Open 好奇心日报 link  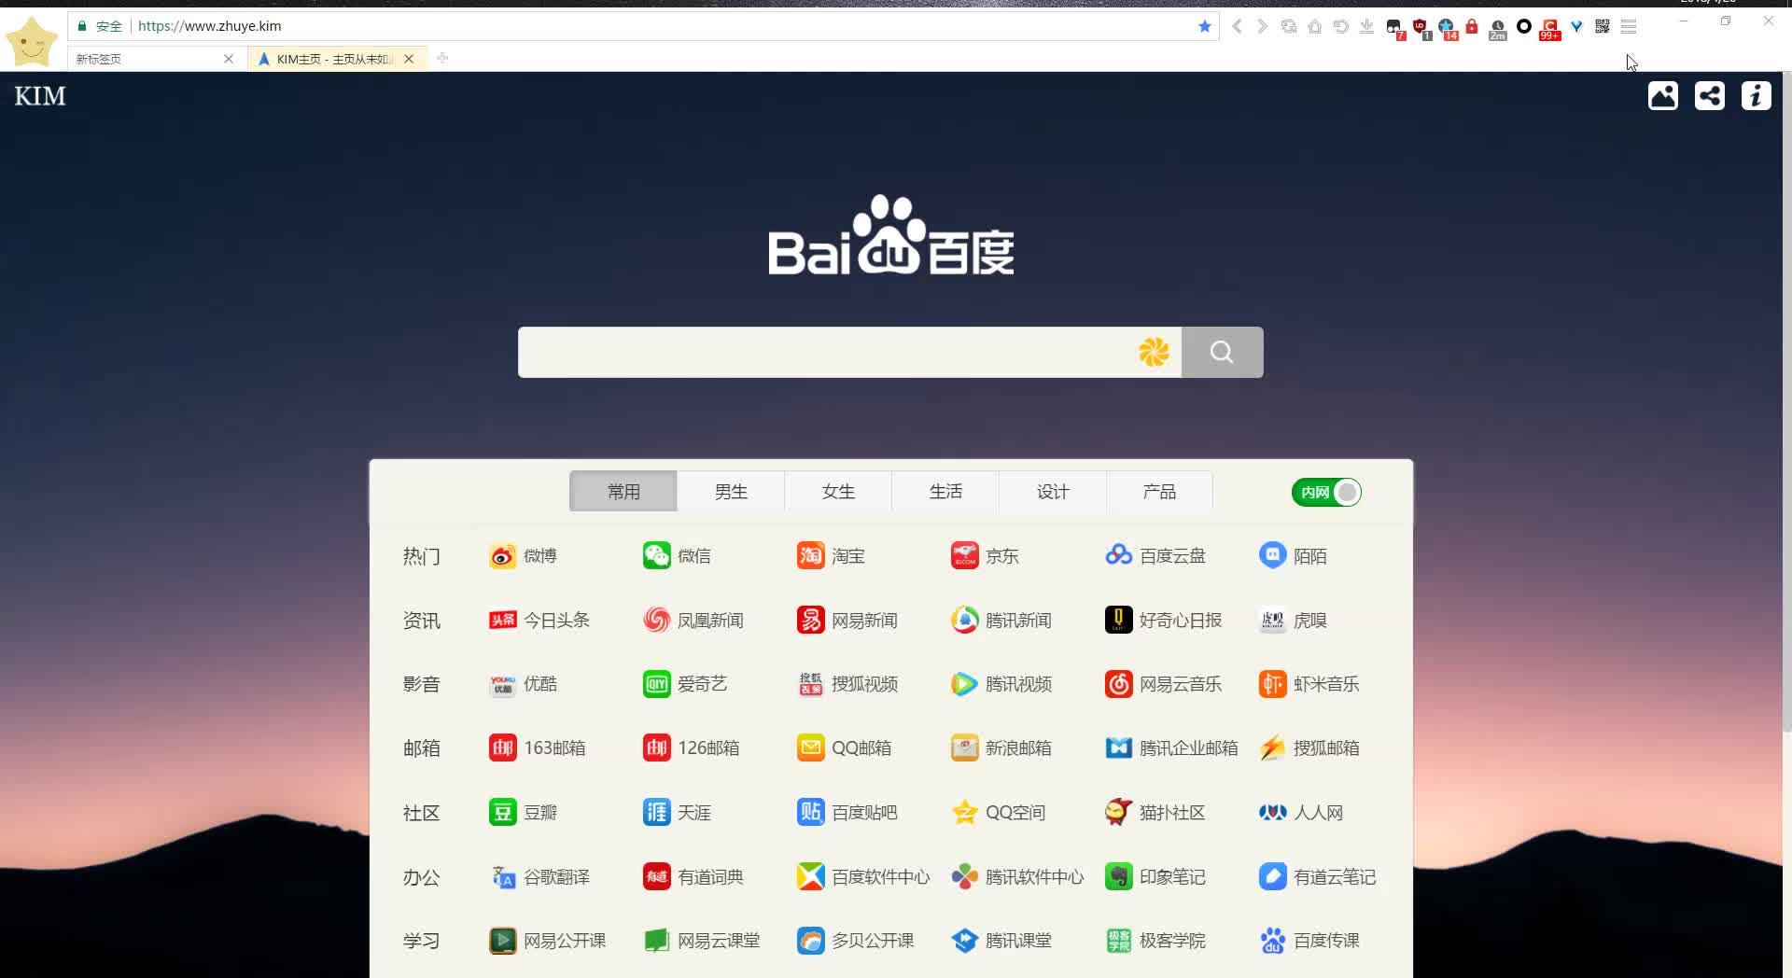1164,621
